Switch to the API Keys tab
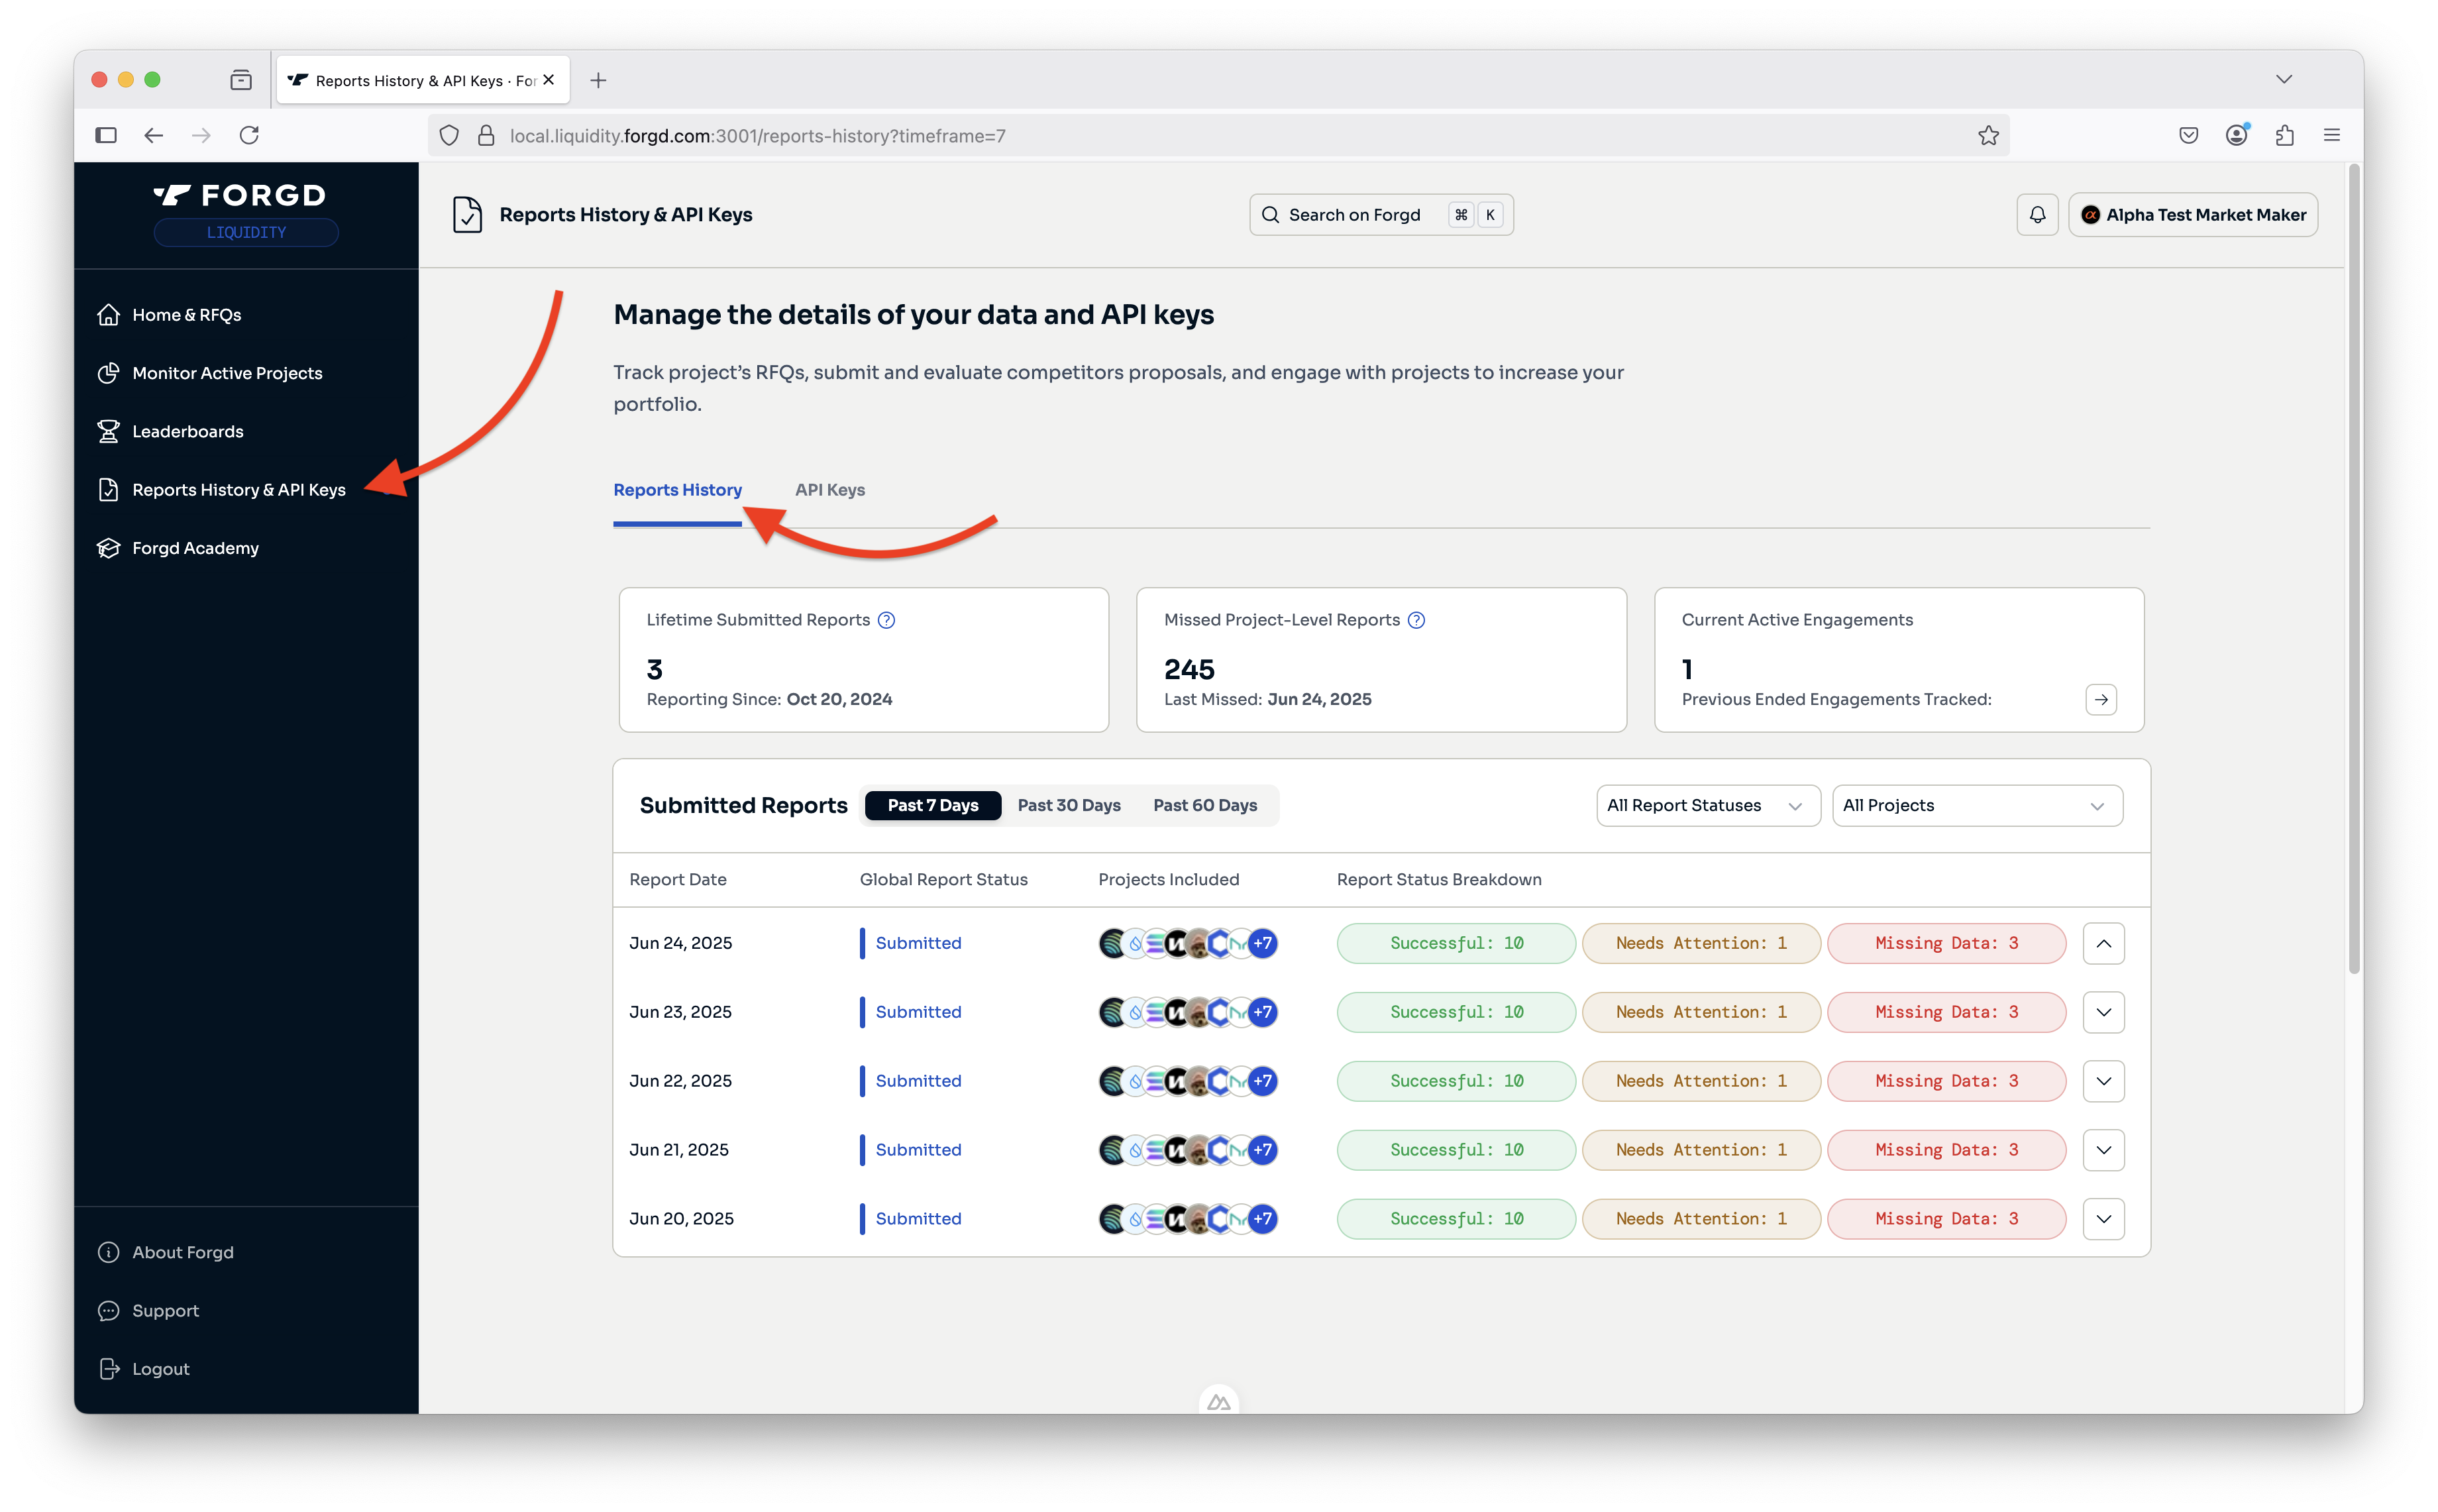This screenshot has width=2438, height=1512. [x=829, y=490]
